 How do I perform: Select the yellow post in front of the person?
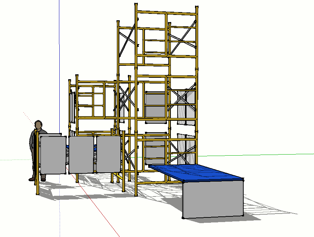pos(37,162)
